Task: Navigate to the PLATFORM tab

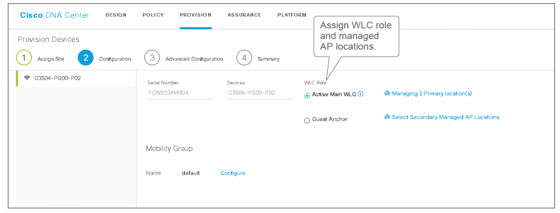Action: [x=292, y=15]
